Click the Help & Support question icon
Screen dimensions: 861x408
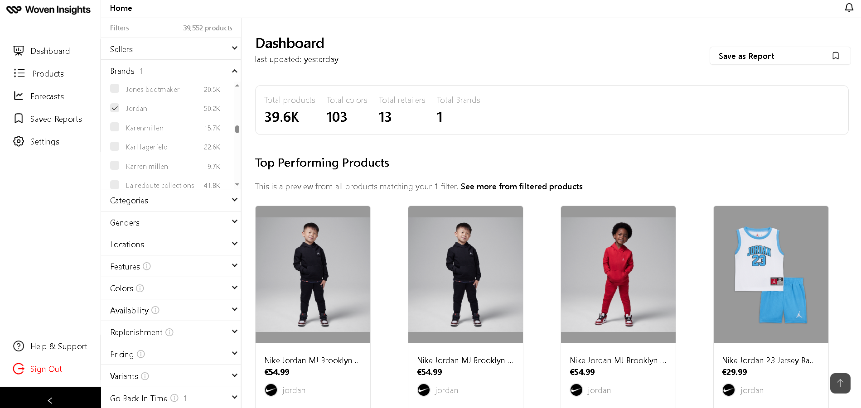pyautogui.click(x=19, y=346)
